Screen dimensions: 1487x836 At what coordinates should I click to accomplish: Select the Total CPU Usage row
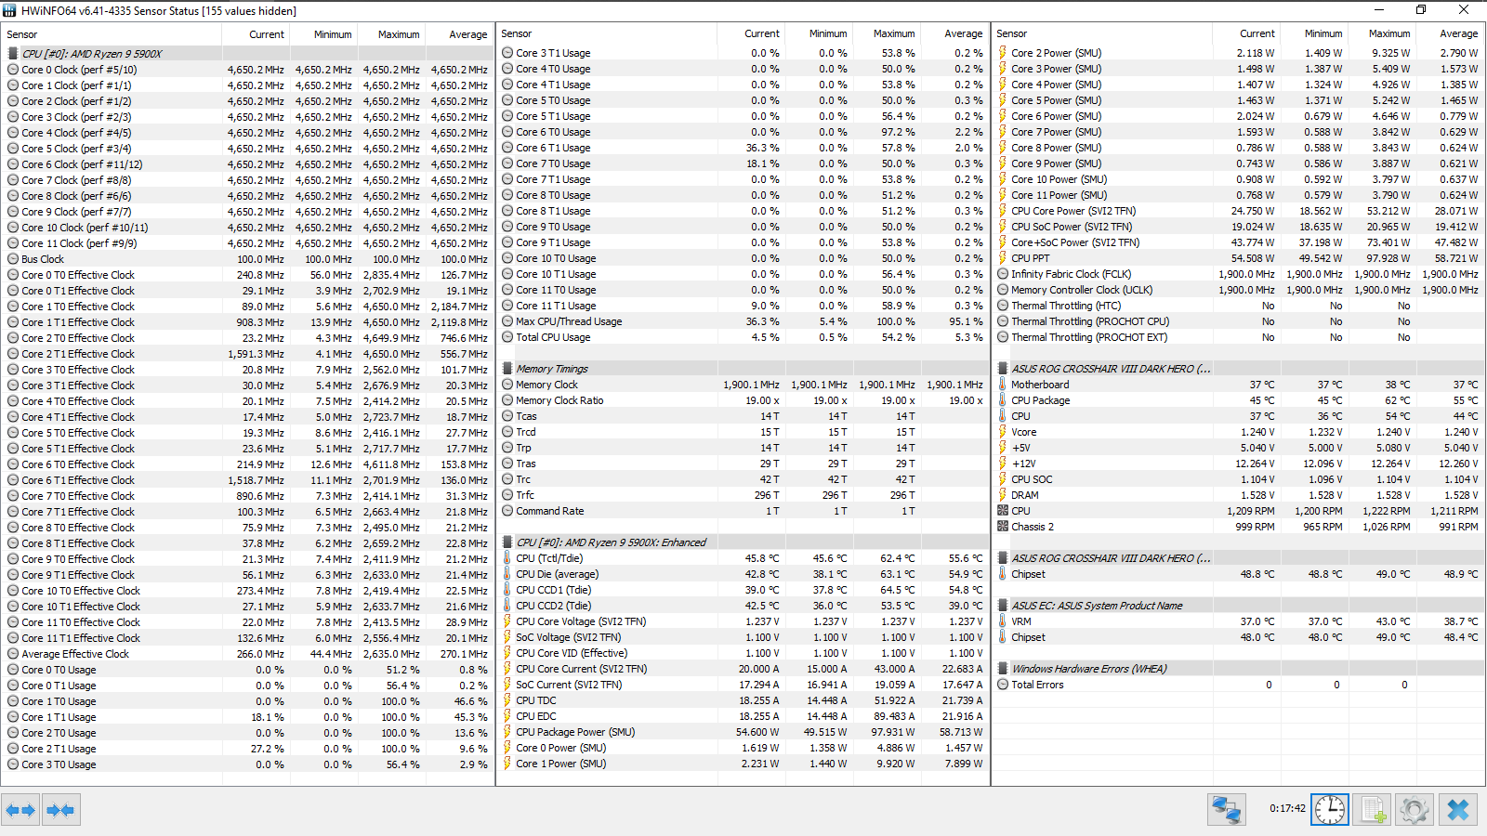click(x=742, y=337)
